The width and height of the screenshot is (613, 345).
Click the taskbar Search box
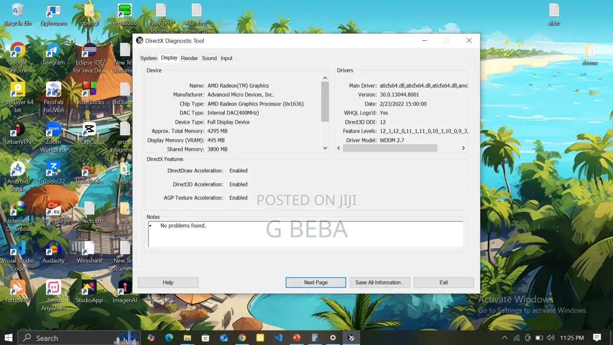[67, 338]
